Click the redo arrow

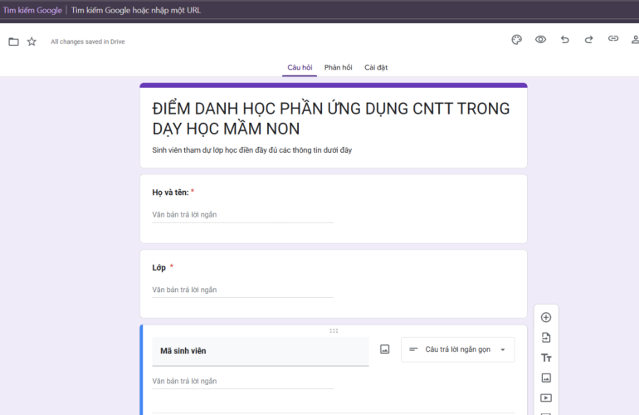(589, 39)
